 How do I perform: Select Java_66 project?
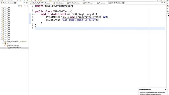(x=7, y=30)
